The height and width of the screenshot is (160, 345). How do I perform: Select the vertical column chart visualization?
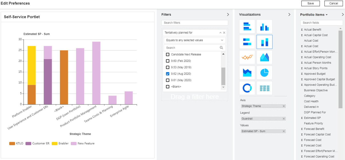264,26
